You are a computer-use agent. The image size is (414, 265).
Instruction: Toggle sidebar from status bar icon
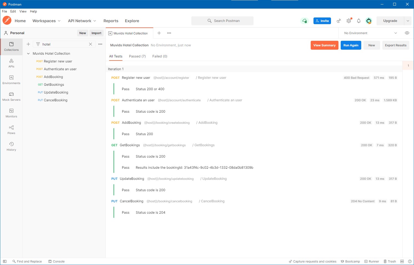pyautogui.click(x=5, y=261)
